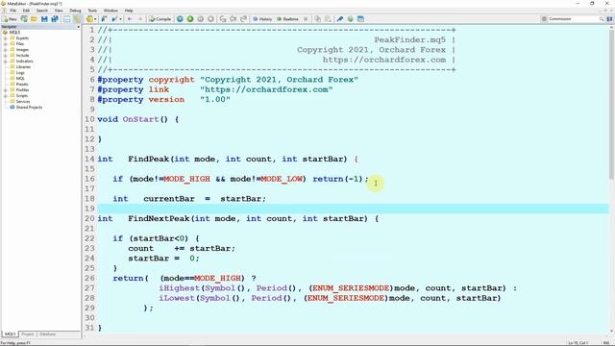Viewport: 615px width, 346px height.
Task: Expand the Files folder tree node
Action: point(6,44)
